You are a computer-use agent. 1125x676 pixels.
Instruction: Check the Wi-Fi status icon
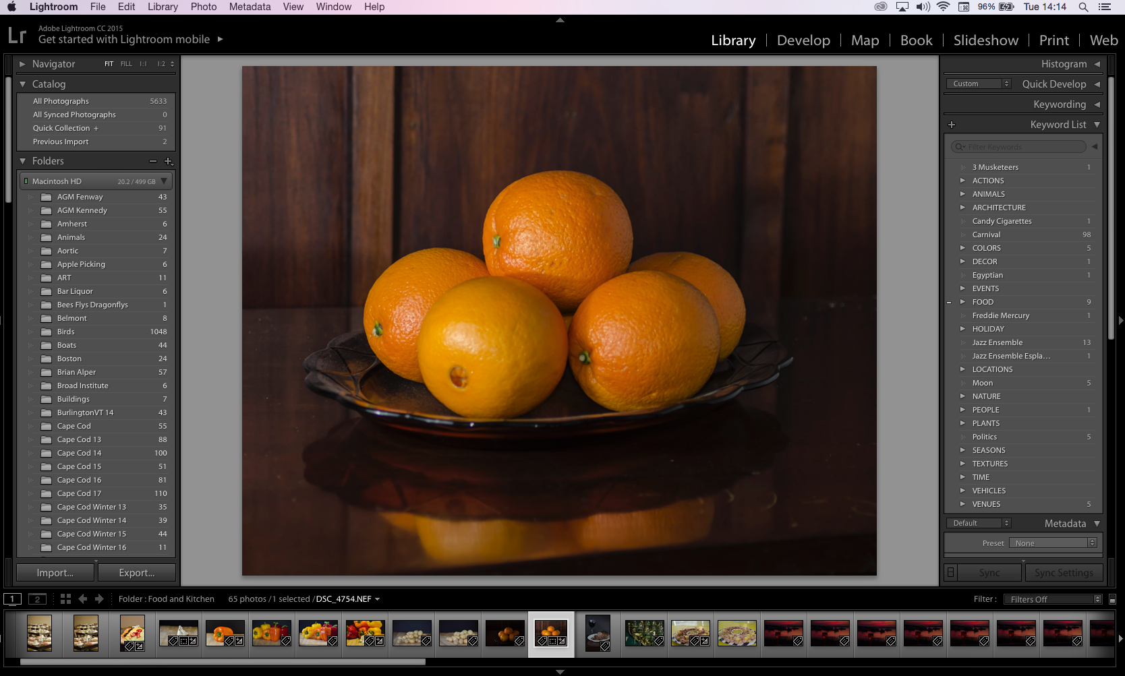(943, 7)
